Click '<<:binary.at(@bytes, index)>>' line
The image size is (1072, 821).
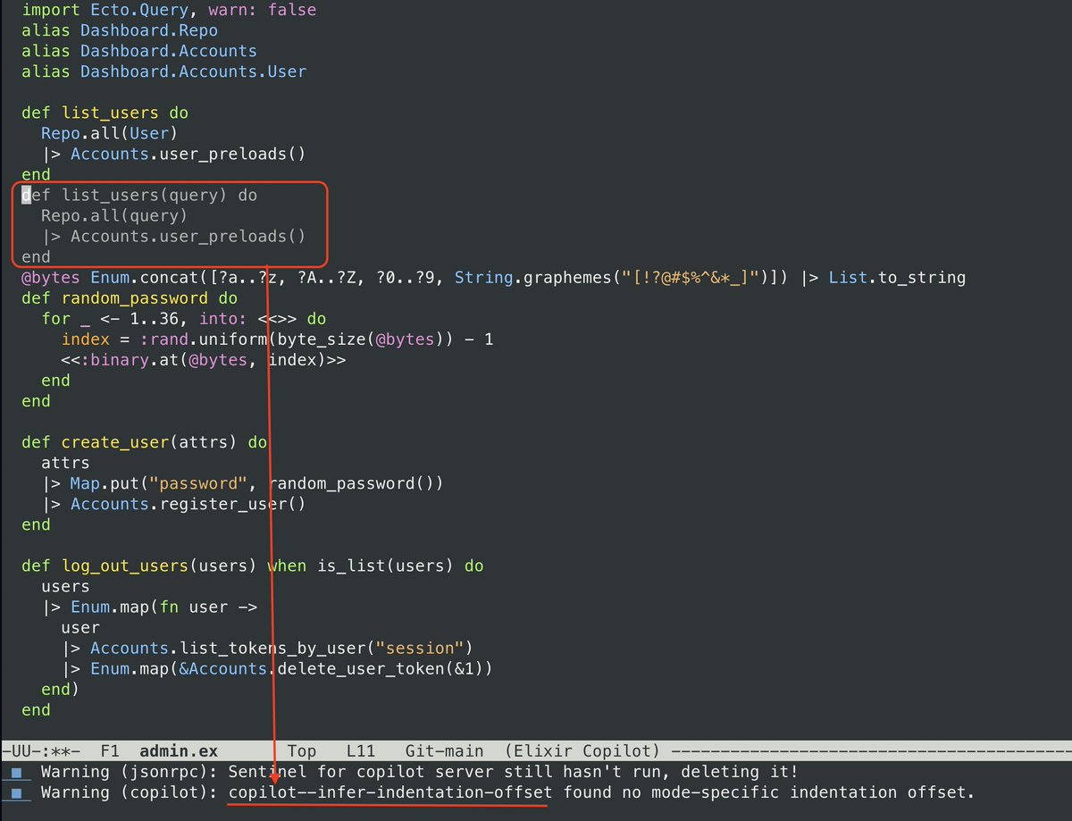coord(203,360)
